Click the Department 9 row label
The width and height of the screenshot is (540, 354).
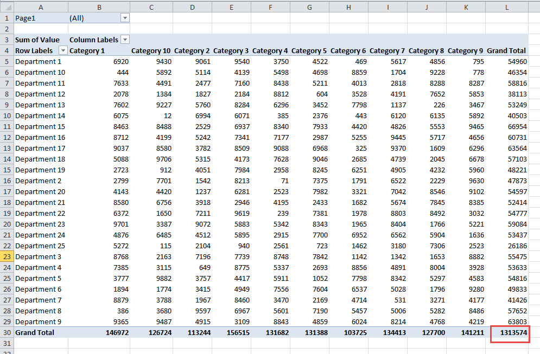coord(41,321)
